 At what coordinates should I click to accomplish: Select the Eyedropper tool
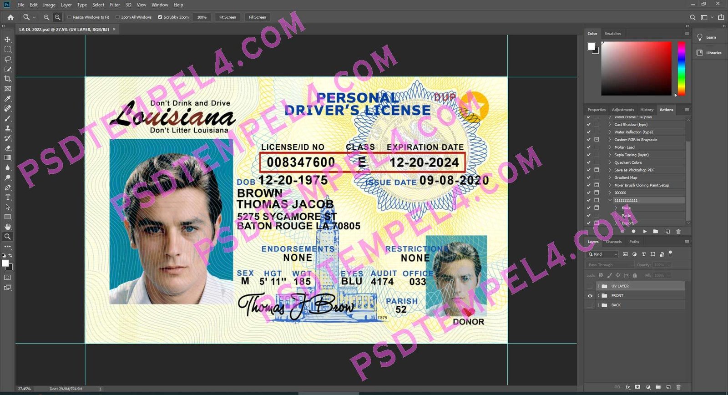(8, 99)
